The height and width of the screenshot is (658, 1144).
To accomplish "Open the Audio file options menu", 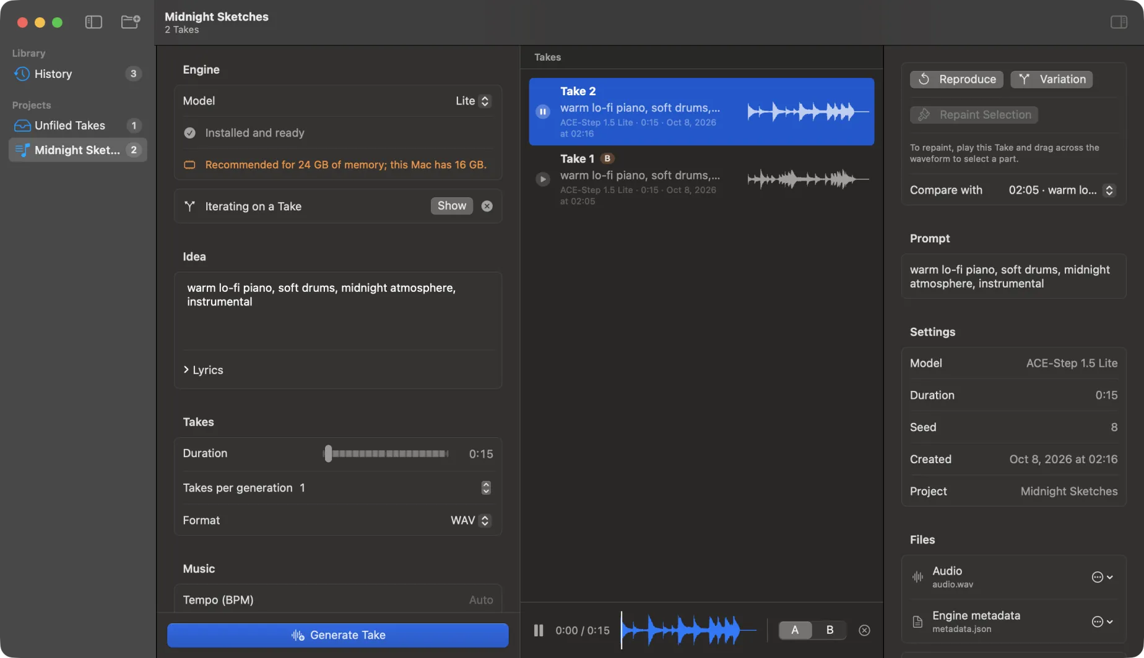I will [1103, 577].
